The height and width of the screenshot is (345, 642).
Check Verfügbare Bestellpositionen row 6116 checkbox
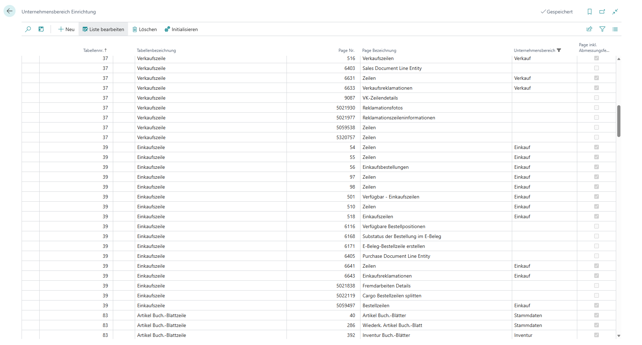coord(597,226)
